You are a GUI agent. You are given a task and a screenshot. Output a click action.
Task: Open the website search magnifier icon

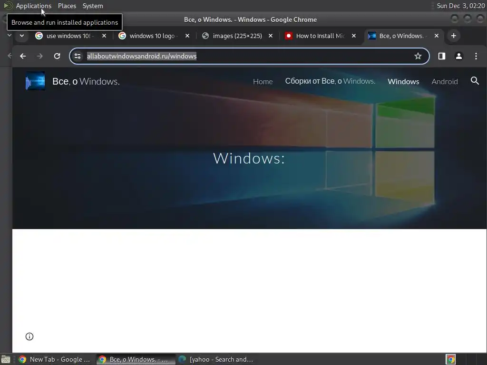(x=475, y=81)
